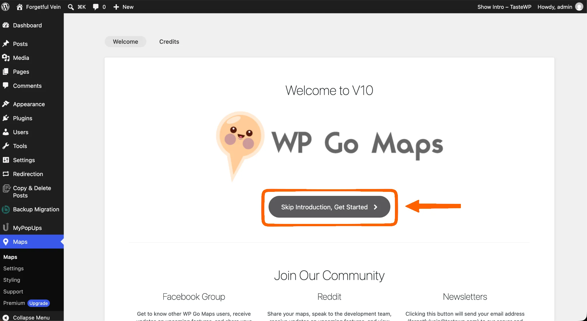The width and height of the screenshot is (587, 321).
Task: Switch to the Welcome tab
Action: tap(126, 42)
